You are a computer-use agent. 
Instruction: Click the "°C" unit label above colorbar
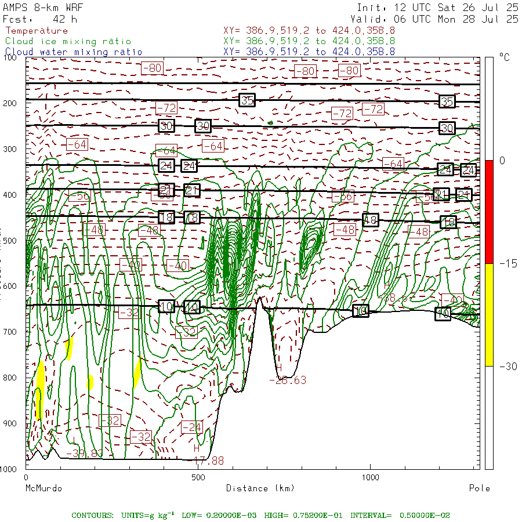[x=505, y=57]
